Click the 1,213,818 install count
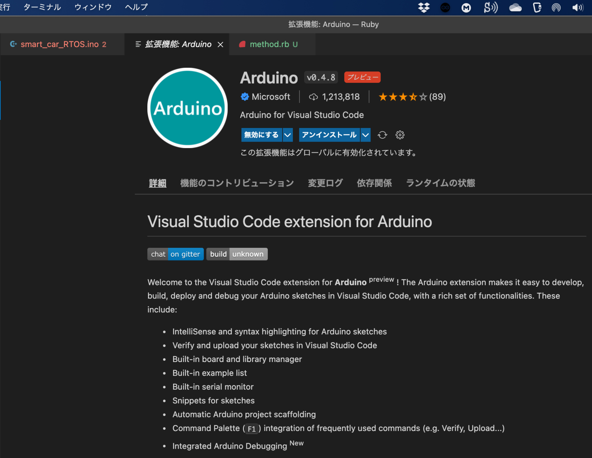Viewport: 592px width, 458px height. point(341,97)
